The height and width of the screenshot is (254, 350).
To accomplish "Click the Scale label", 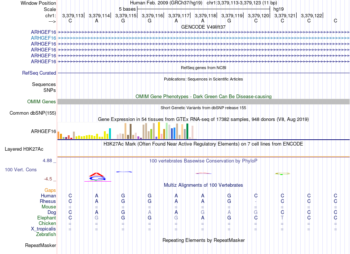I will click(x=50, y=9).
